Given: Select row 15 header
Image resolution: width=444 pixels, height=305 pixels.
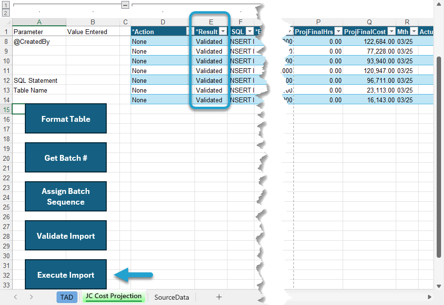Looking at the screenshot, I should [x=6, y=110].
